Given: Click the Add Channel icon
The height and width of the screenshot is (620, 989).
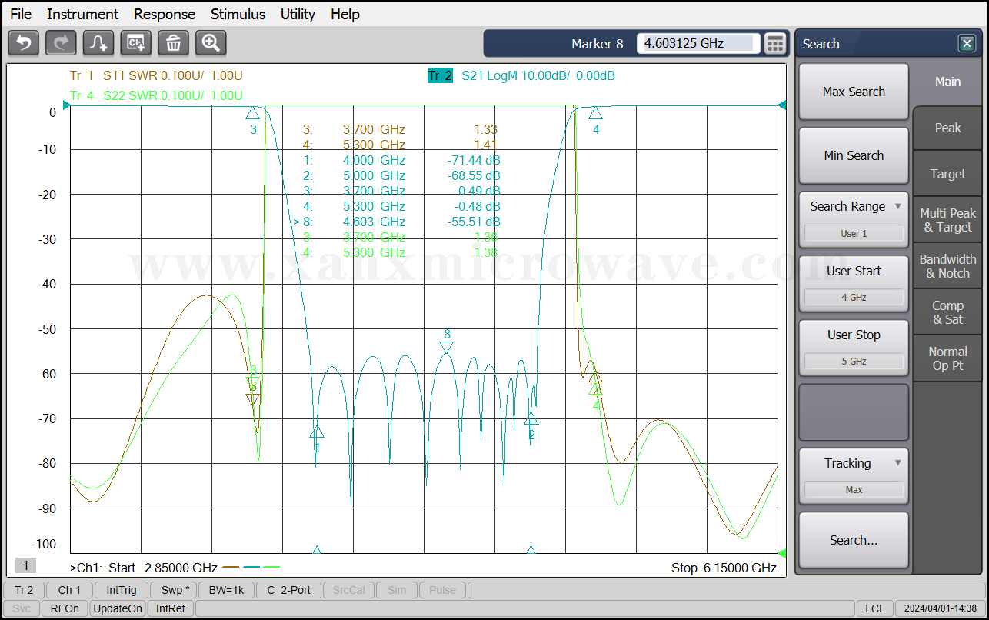Looking at the screenshot, I should point(136,43).
